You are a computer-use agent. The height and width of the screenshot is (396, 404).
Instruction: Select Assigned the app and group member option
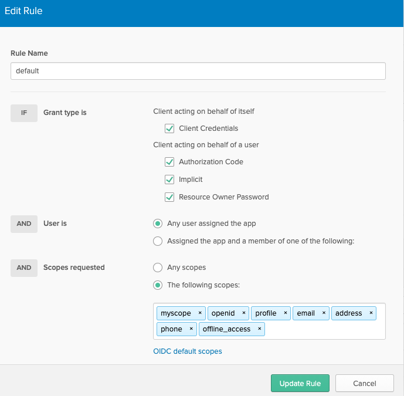(x=158, y=241)
